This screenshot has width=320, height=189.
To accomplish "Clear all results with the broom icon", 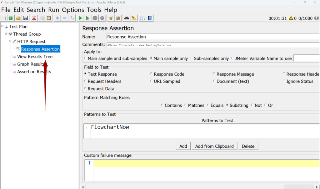I will point(133,18).
